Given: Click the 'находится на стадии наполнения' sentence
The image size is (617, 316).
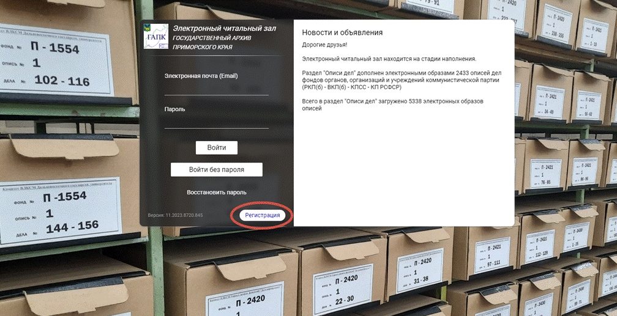Looking at the screenshot, I should pos(389,59).
